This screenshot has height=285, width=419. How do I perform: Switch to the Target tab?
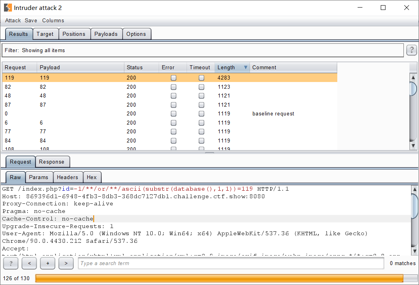(x=45, y=34)
